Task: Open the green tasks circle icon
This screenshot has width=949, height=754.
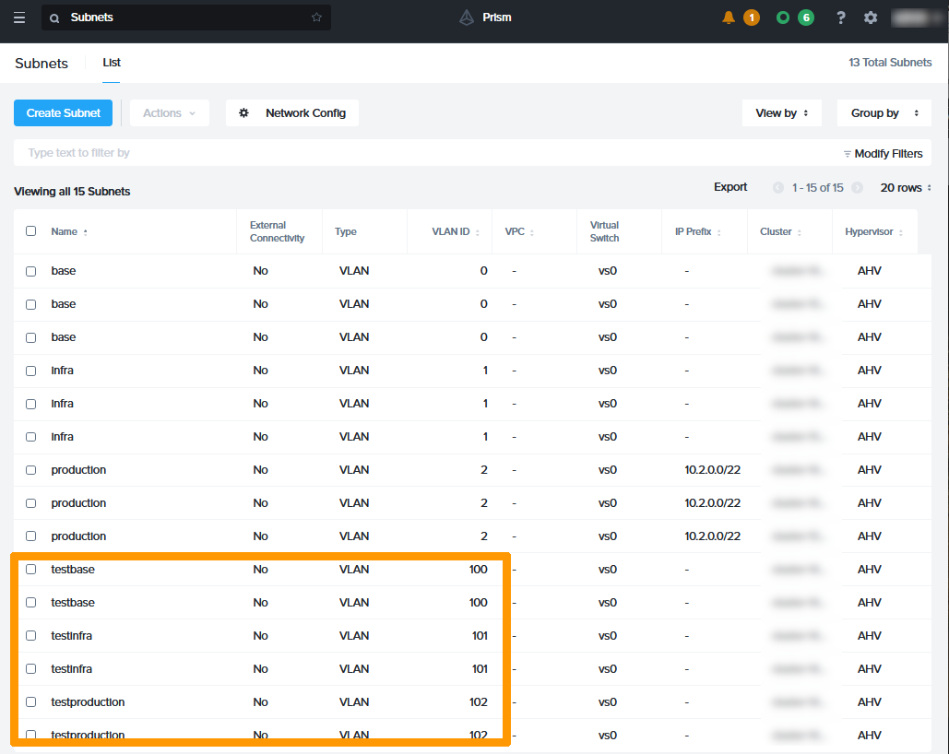Action: [x=783, y=18]
